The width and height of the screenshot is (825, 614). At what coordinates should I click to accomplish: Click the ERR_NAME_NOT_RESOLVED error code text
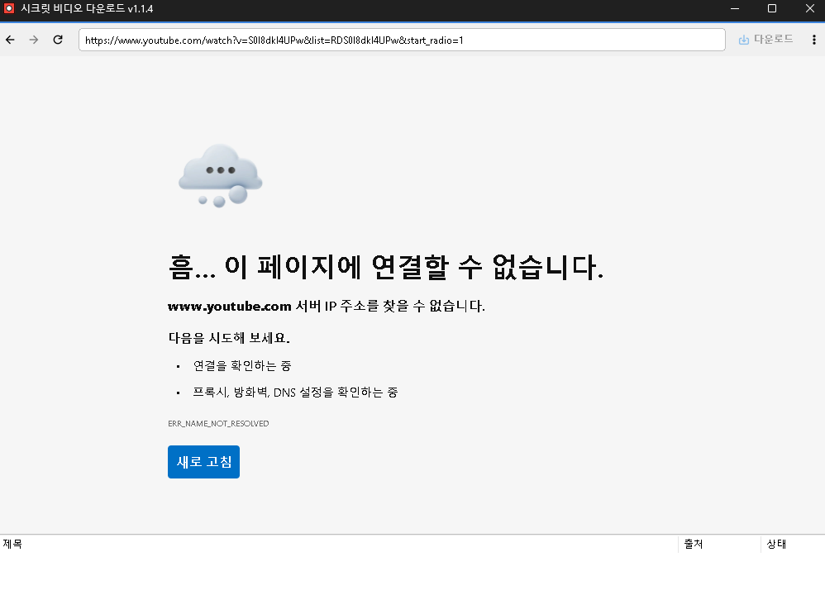click(x=218, y=424)
